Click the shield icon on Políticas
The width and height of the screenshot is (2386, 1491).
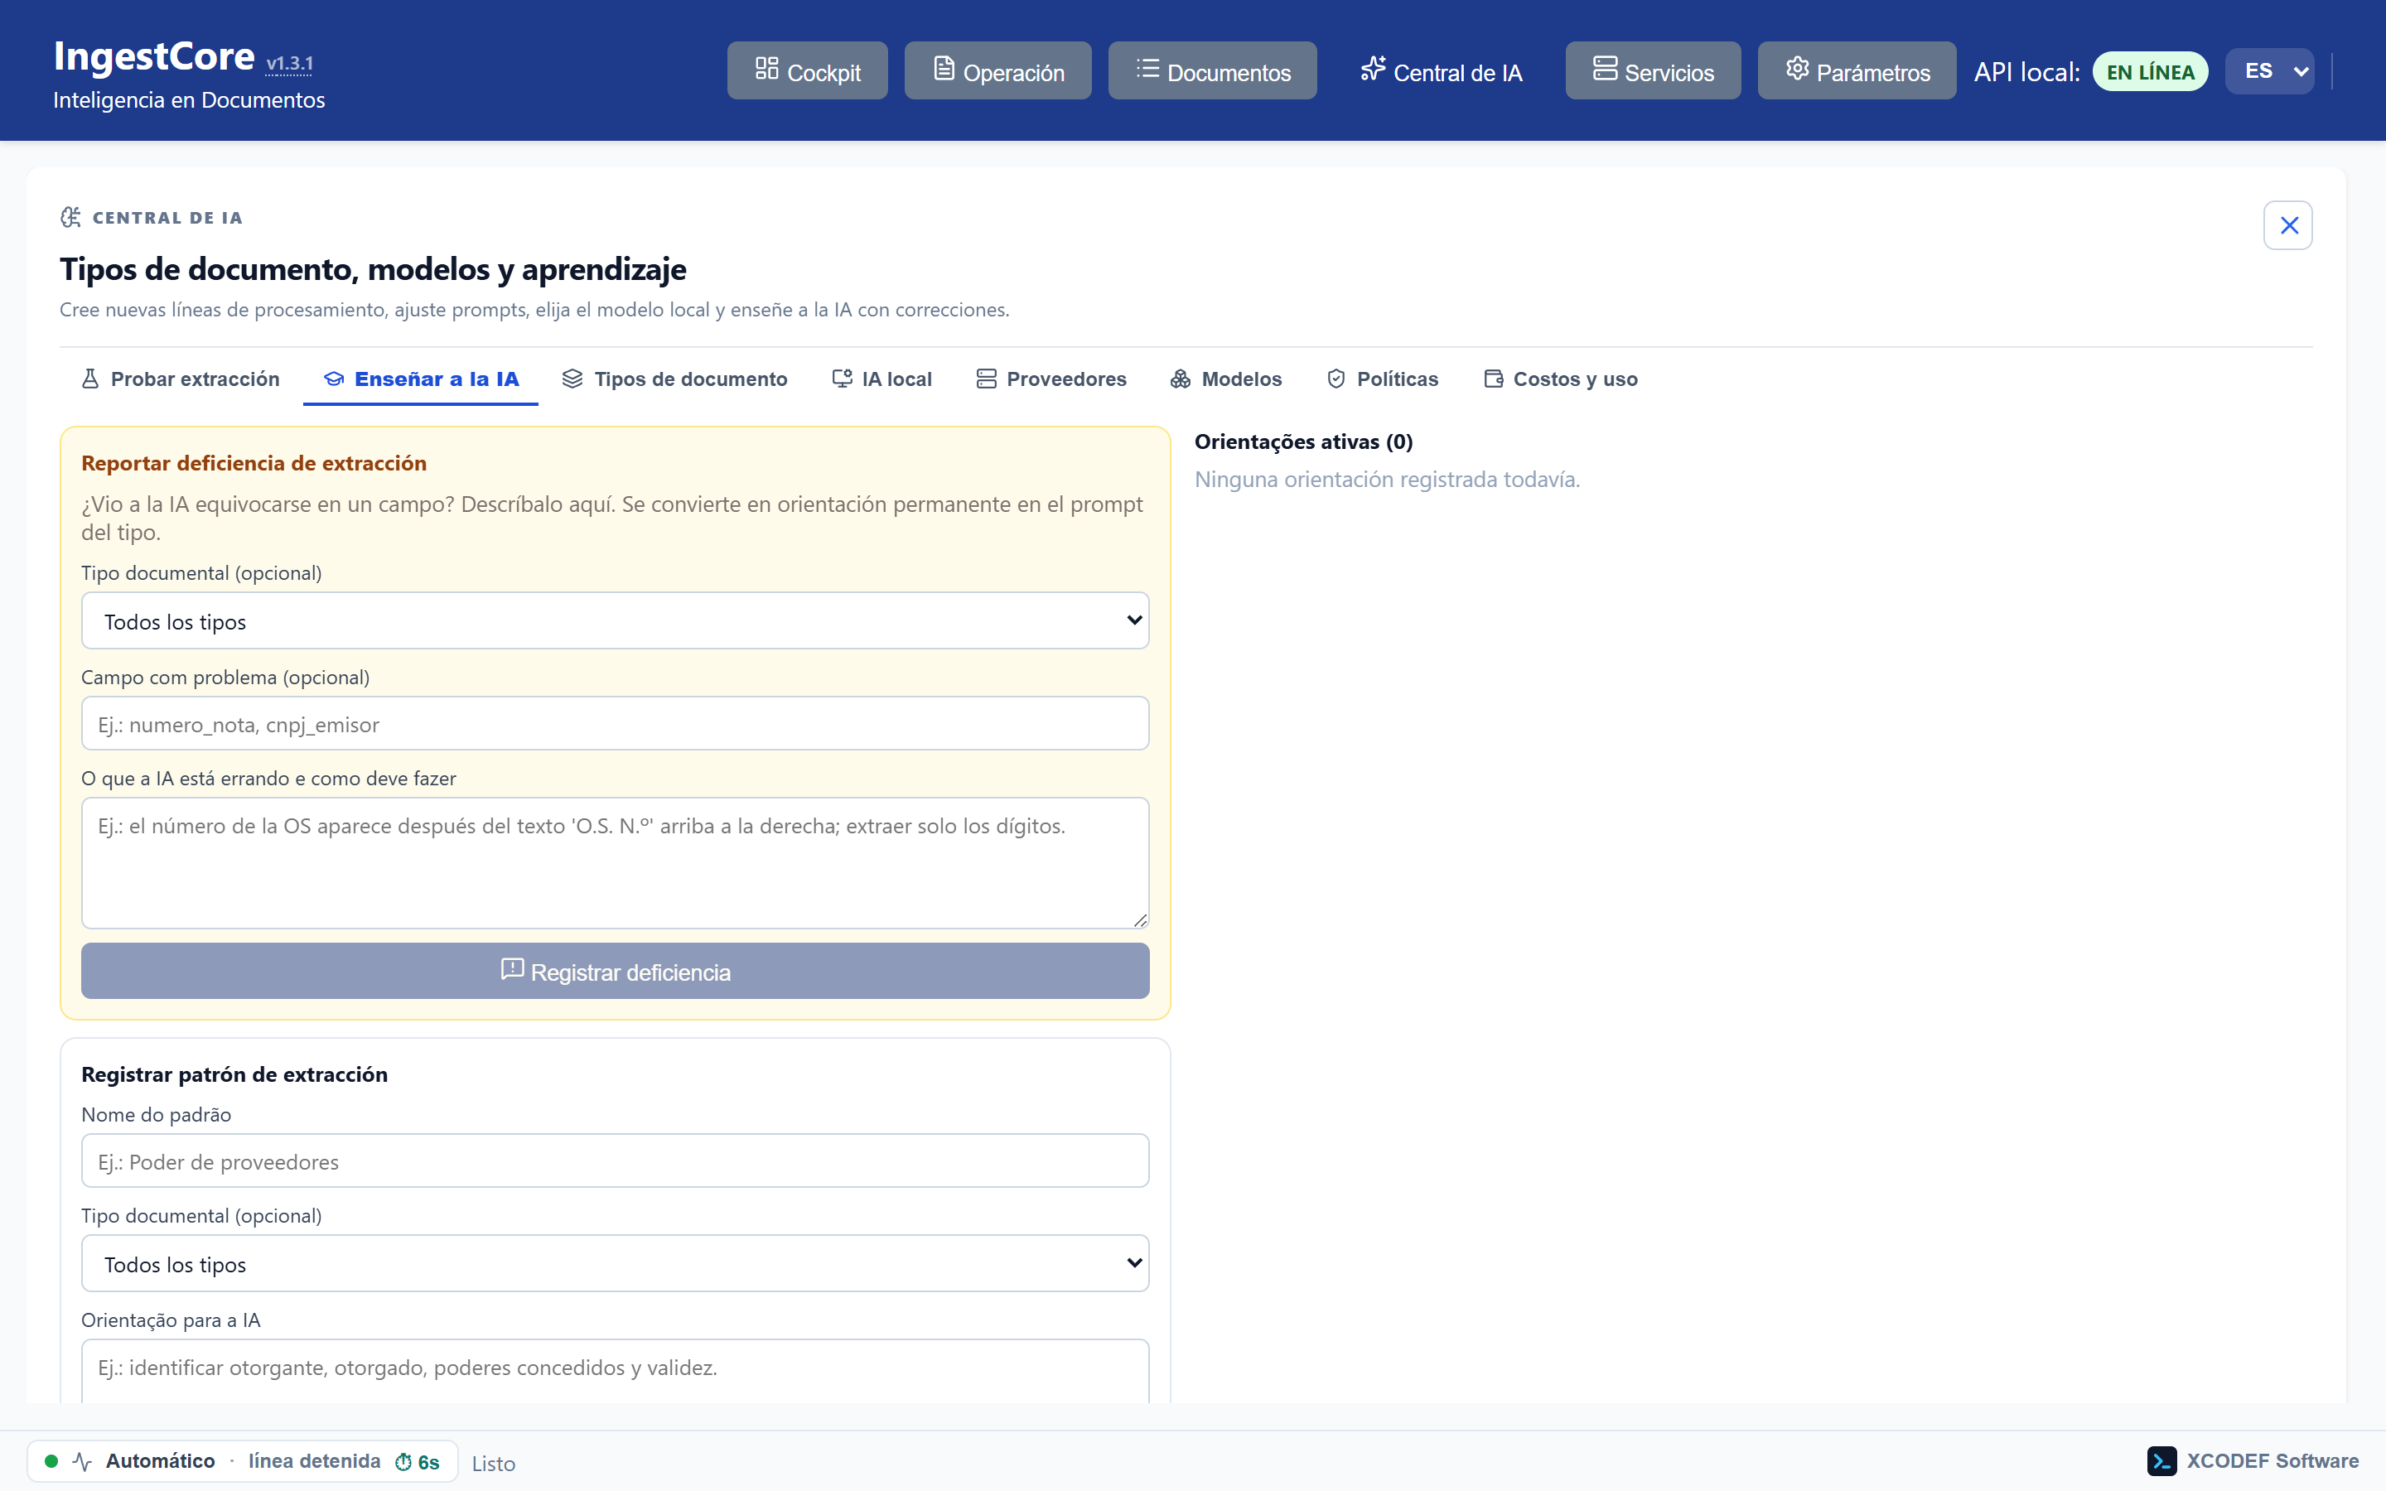pos(1336,379)
